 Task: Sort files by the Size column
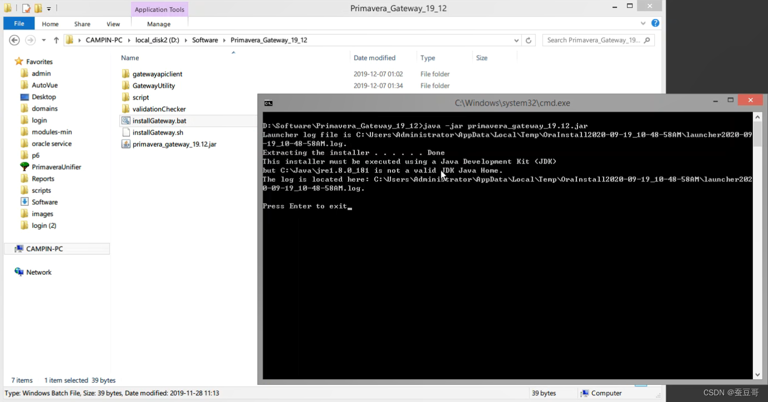[x=481, y=58]
